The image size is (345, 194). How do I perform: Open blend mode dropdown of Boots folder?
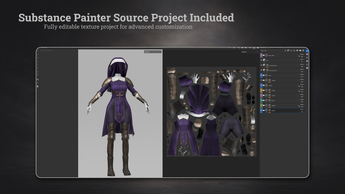tap(302, 99)
